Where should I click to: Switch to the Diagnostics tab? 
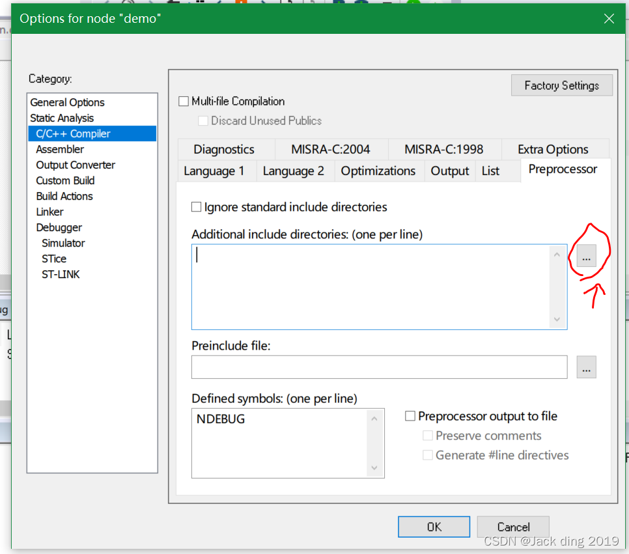[x=226, y=149]
